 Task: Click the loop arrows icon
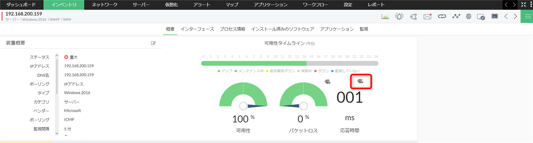coord(442,16)
